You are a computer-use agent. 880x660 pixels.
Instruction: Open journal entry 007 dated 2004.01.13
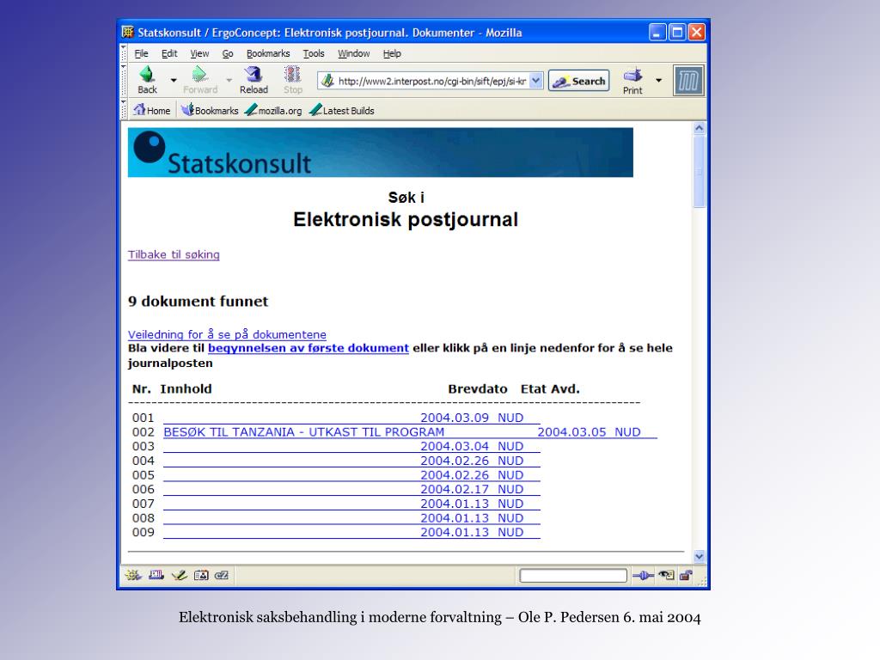351,504
